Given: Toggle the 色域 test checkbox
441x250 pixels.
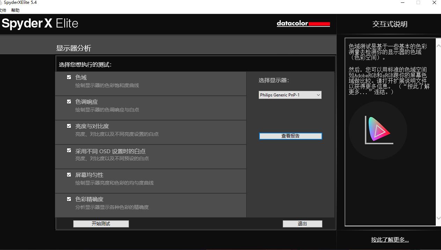Looking at the screenshot, I should (x=69, y=77).
